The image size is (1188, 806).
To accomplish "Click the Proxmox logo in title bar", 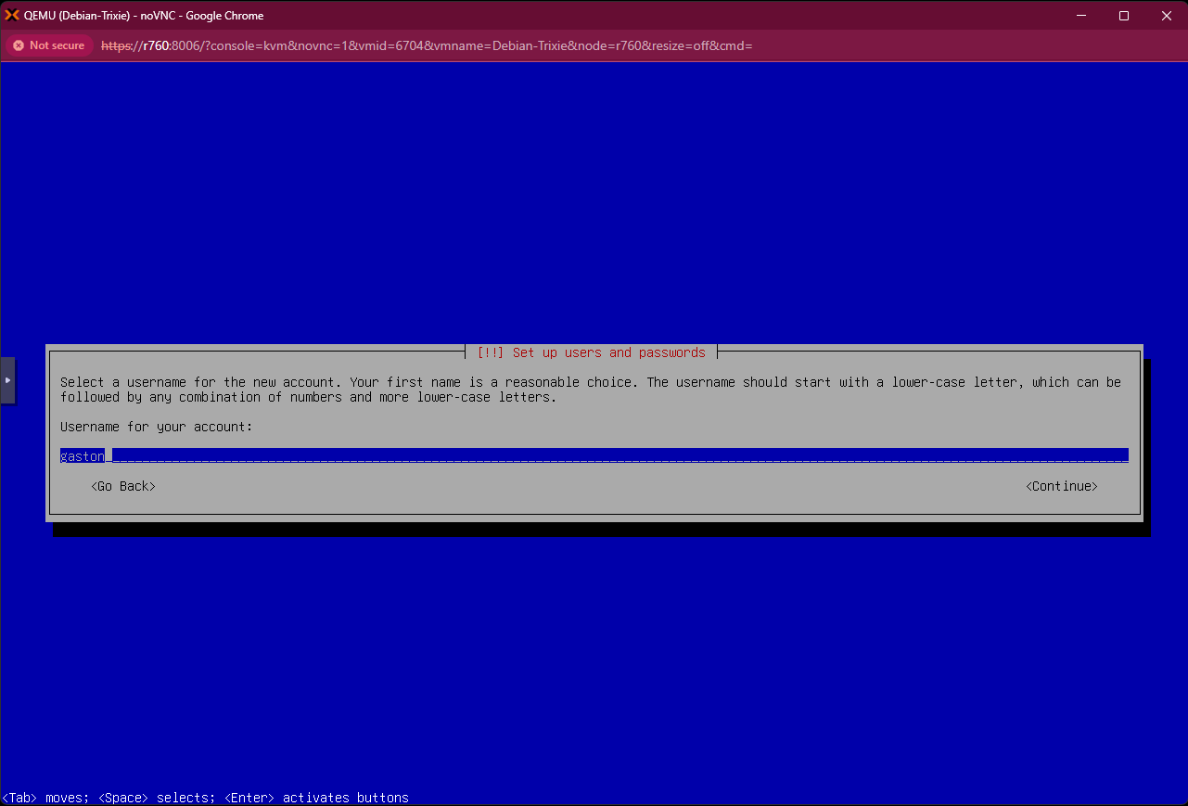I will point(12,16).
